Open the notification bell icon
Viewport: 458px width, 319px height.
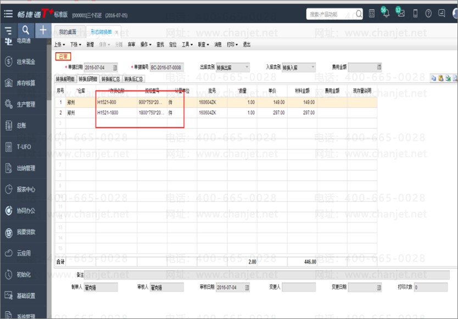386,13
